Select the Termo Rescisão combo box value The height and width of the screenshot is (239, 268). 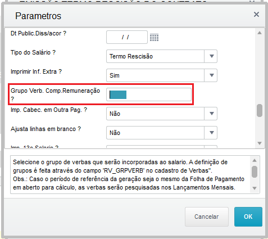pos(155,56)
